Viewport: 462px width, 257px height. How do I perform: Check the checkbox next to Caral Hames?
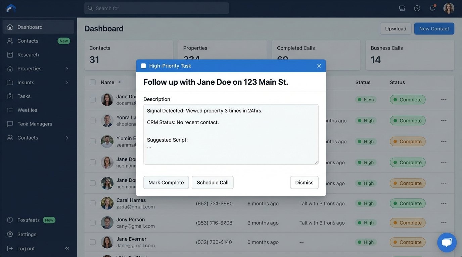[92, 202]
